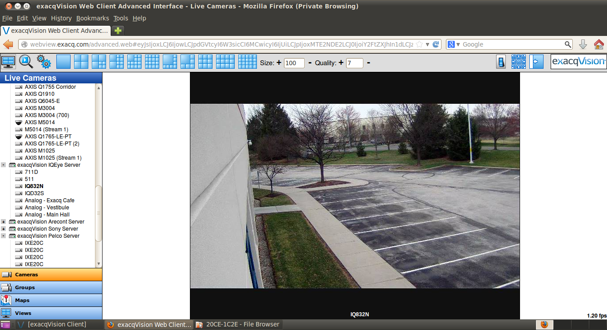This screenshot has height=330, width=607.
Task: Increase the Size with the plus
Action: tap(279, 63)
